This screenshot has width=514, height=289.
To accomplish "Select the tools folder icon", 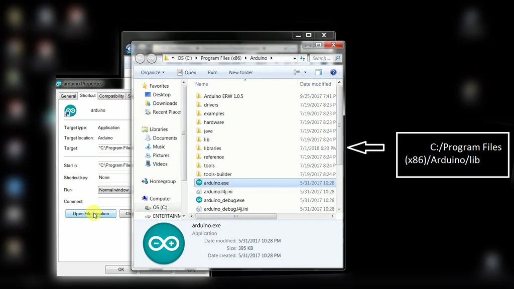I will tap(199, 166).
